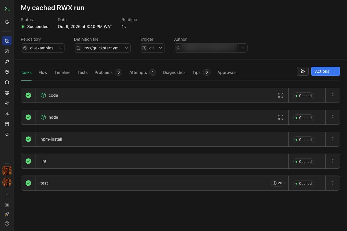Open the Definition file dropdown arrow
347x231 pixels.
[126, 48]
